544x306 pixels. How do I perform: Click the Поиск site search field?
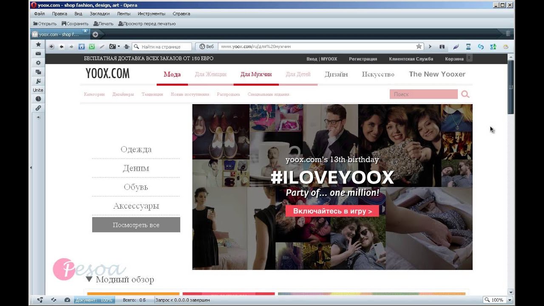[423, 94]
